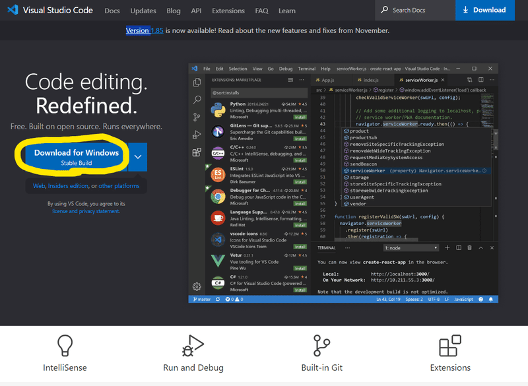The height and width of the screenshot is (386, 528).
Task: Click the Vetur extension icon
Action: tap(218, 261)
